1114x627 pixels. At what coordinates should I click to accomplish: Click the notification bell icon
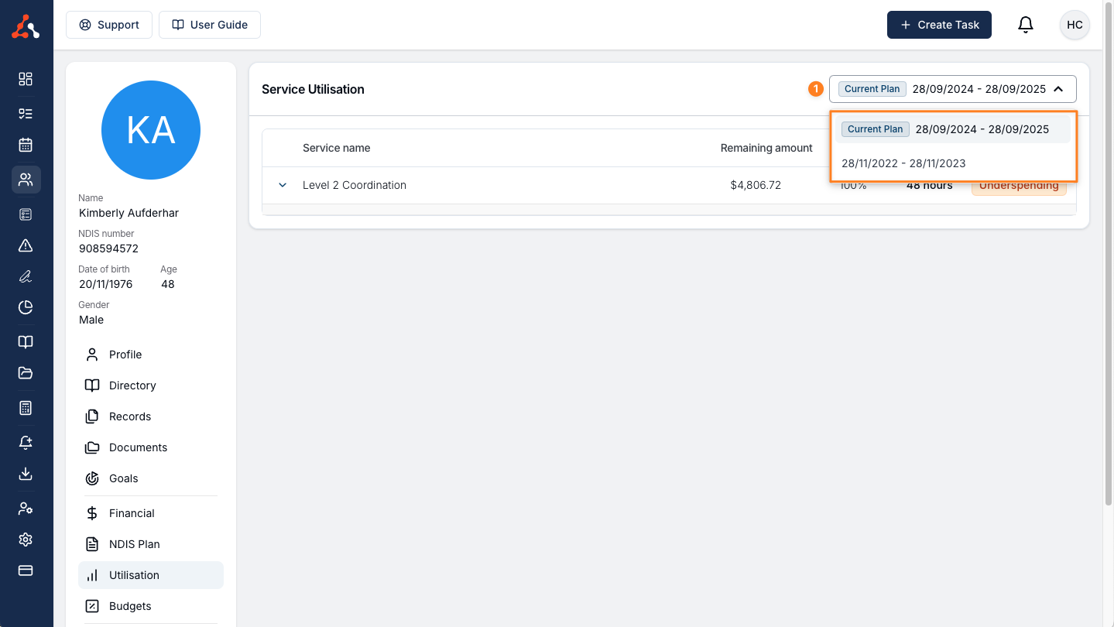coord(1025,25)
